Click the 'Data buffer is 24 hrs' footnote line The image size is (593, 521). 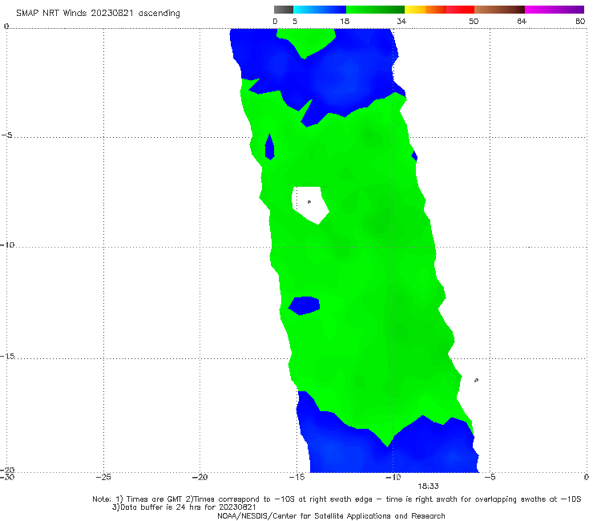184,507
